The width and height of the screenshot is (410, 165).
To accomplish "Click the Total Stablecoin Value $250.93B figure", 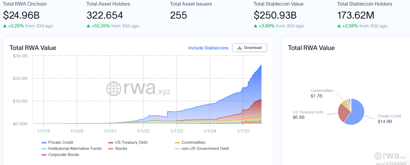I will click(x=275, y=15).
